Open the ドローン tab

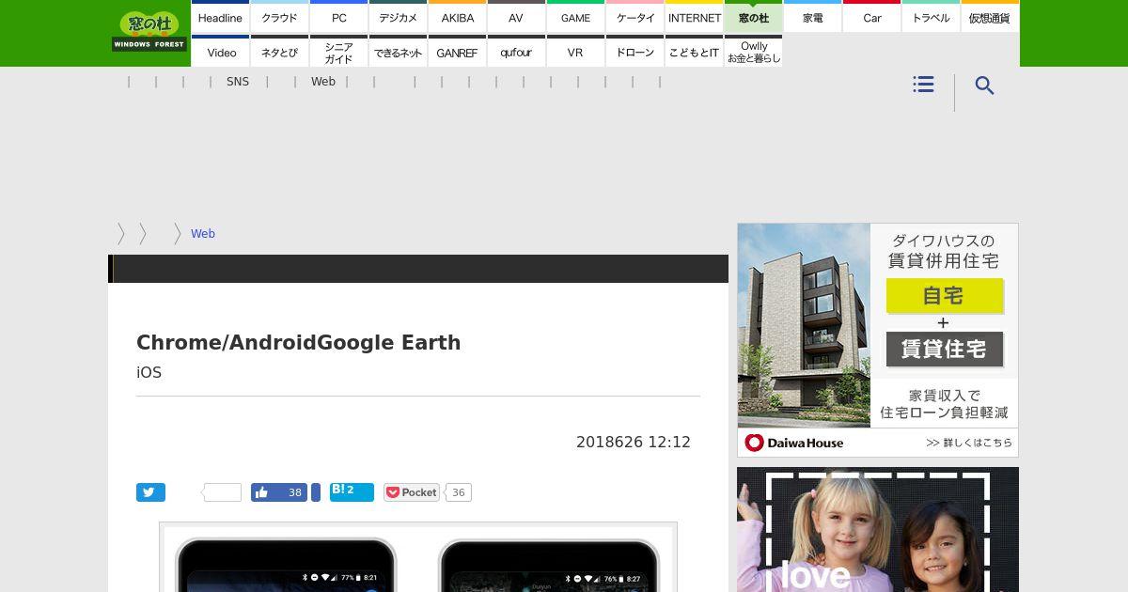click(x=635, y=52)
